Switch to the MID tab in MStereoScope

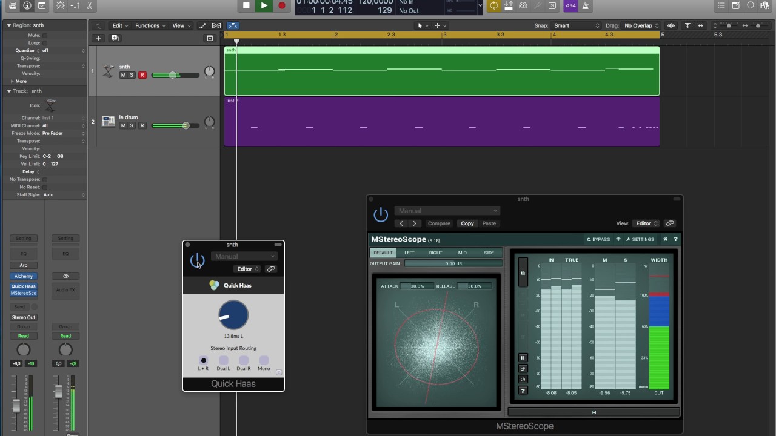462,253
